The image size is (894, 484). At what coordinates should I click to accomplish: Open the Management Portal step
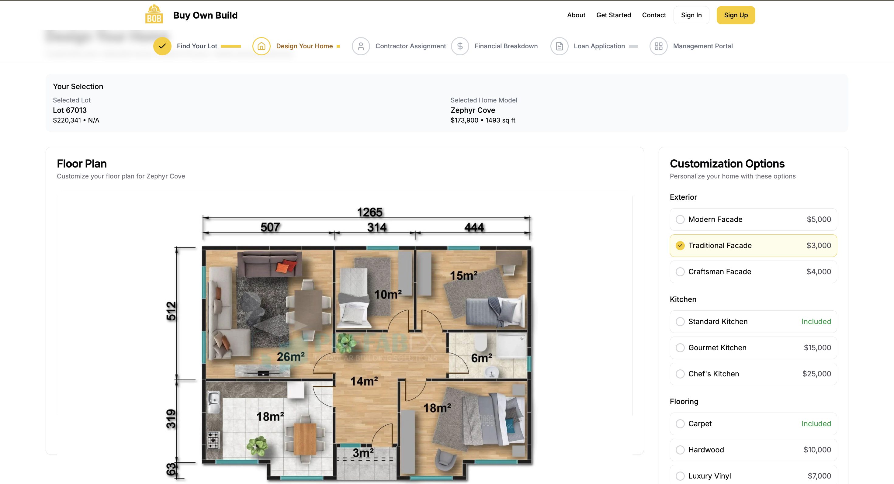coord(703,46)
